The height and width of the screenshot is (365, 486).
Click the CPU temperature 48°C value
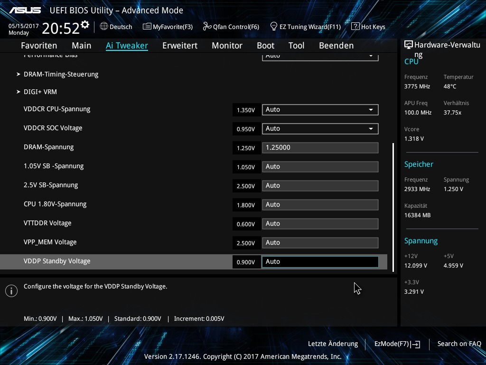450,86
